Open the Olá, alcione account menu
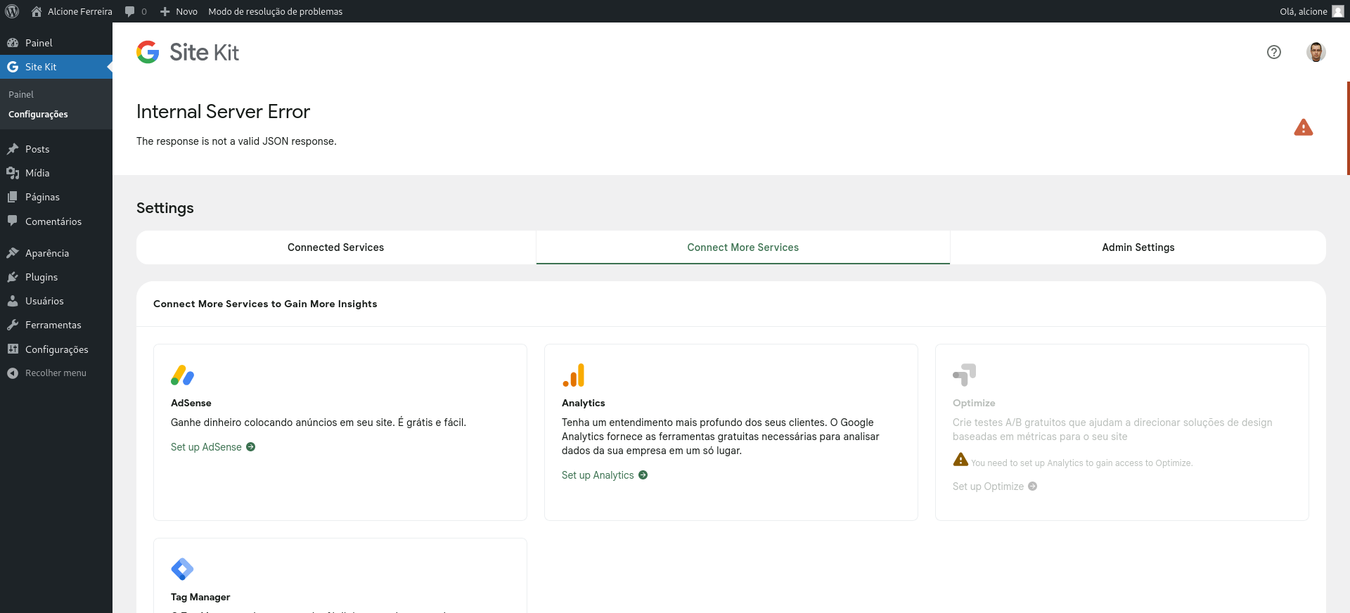Screen dimensions: 1350x613 (x=1311, y=11)
